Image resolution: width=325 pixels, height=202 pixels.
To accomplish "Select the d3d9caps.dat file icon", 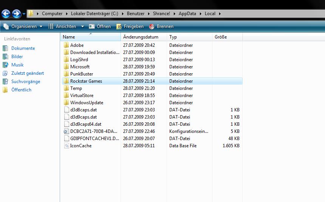I will (67, 117).
